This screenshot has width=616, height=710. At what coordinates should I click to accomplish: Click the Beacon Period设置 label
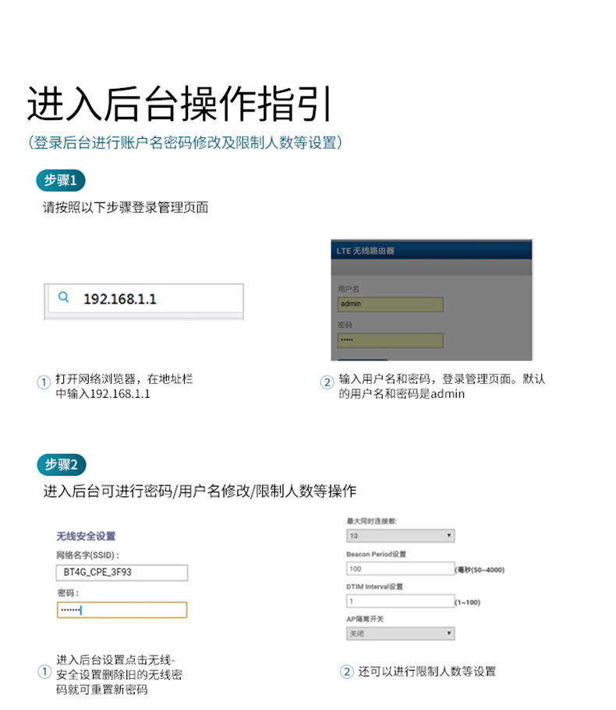point(376,554)
